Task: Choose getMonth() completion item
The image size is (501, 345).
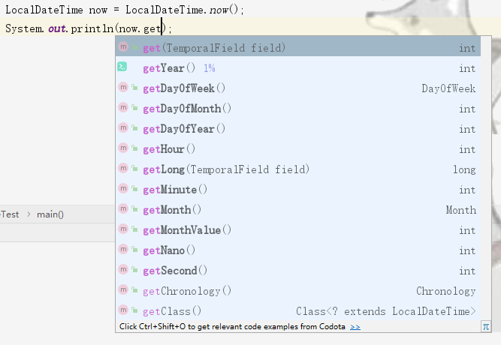Action: point(297,210)
